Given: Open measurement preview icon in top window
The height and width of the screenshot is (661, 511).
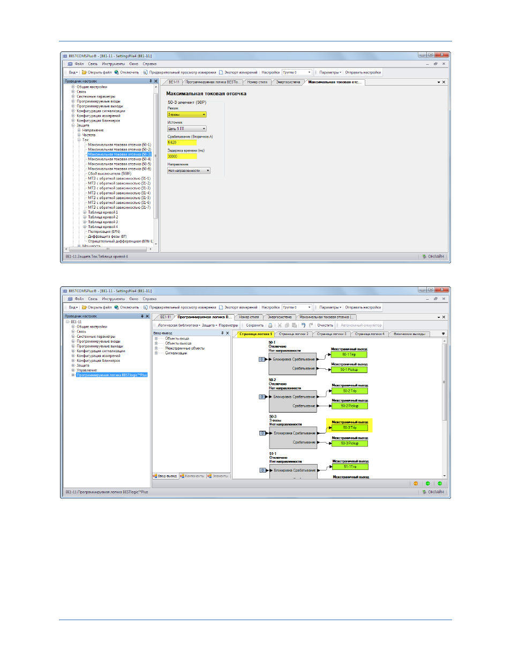Looking at the screenshot, I should point(145,72).
